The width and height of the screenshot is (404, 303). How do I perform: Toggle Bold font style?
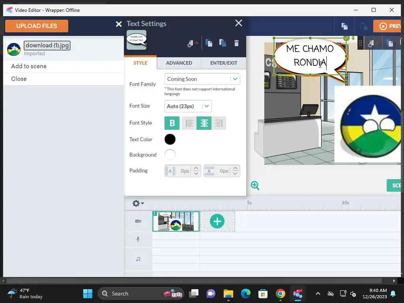coord(172,123)
